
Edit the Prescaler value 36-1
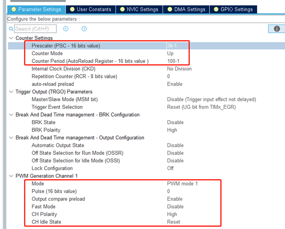click(x=172, y=46)
